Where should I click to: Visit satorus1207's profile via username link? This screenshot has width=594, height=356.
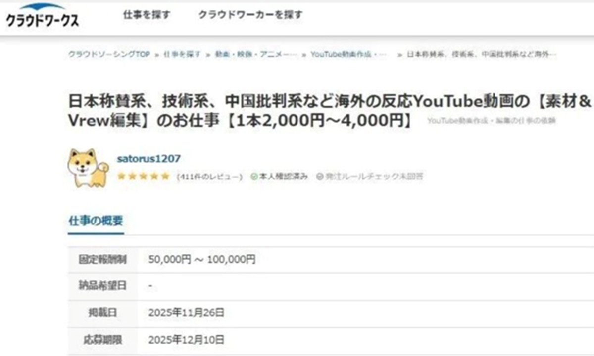pos(149,159)
